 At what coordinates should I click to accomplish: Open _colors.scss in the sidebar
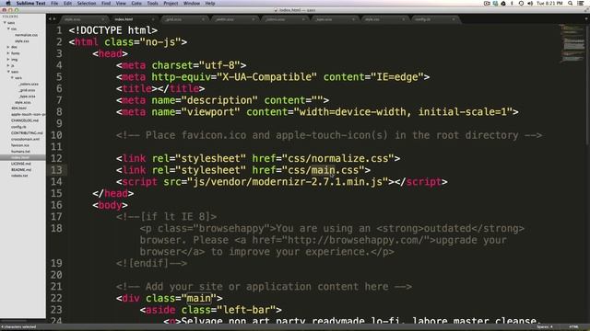29,84
